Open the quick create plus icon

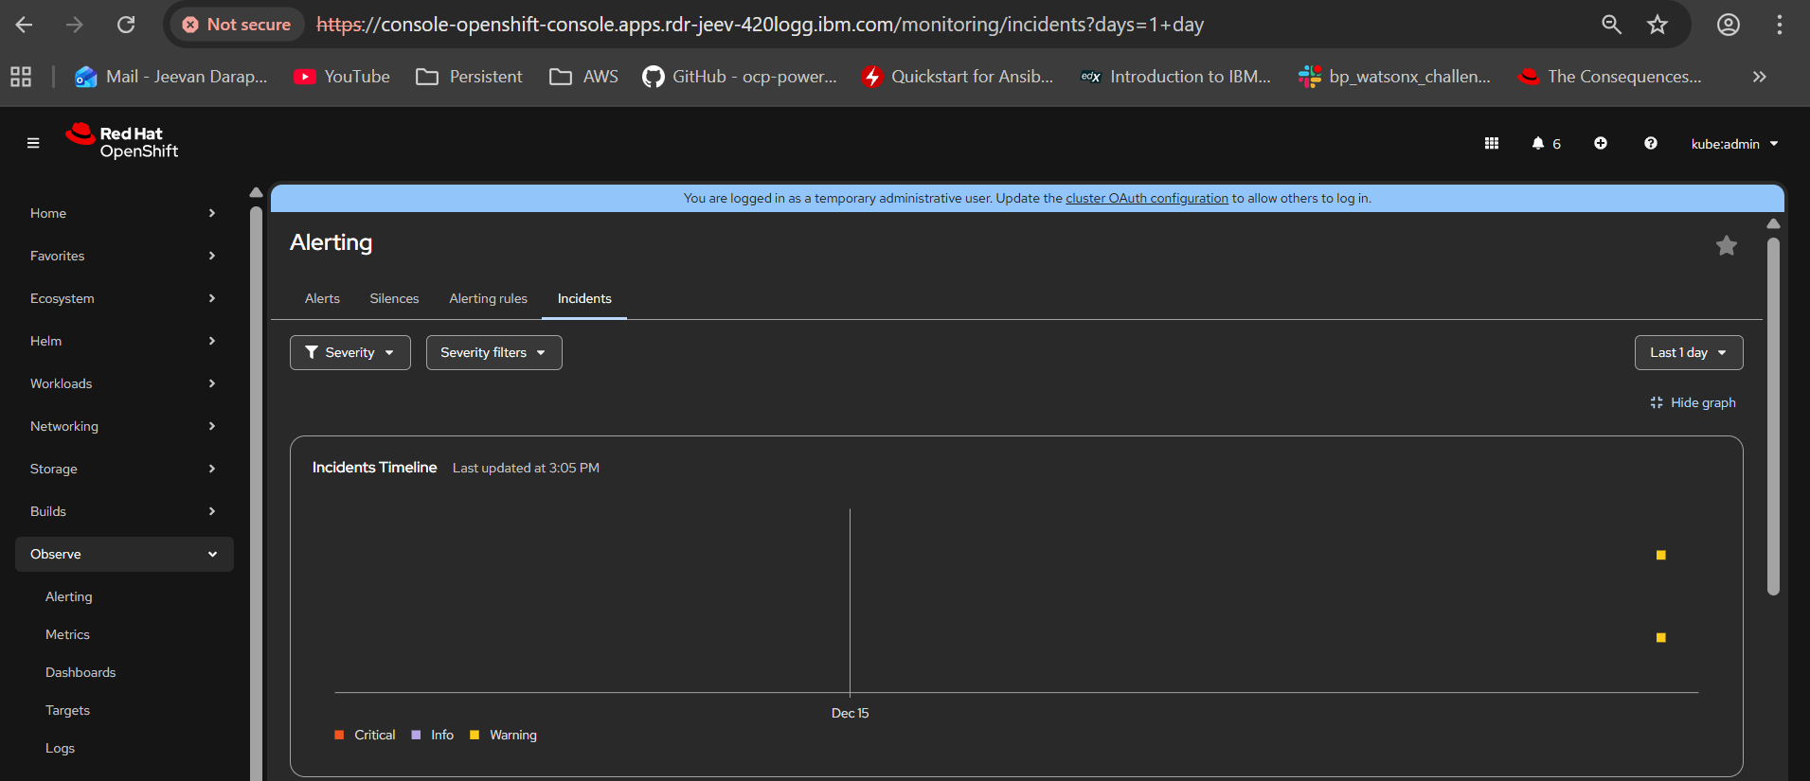[1601, 143]
